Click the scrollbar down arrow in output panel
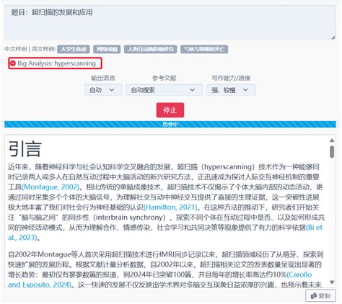Screen dimensions: 342x304 [x=332, y=282]
